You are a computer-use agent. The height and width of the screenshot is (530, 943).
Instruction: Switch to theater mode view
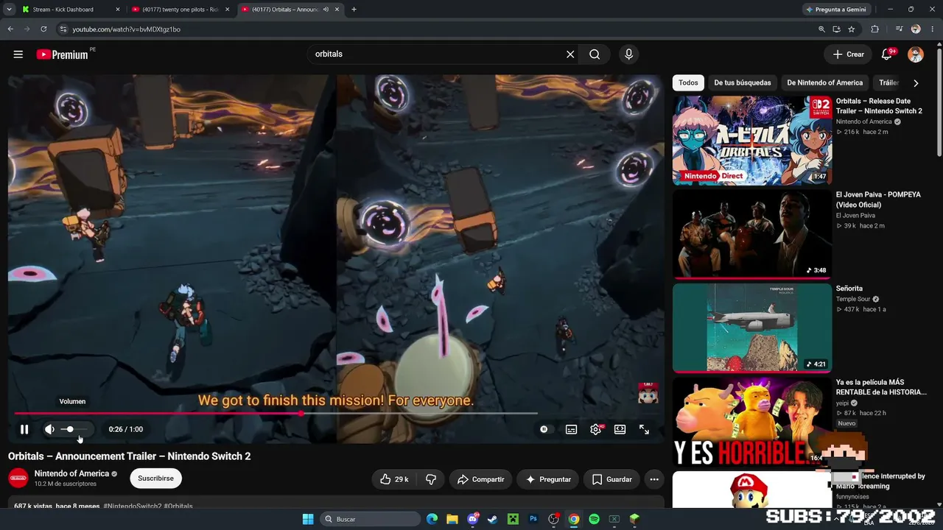coord(620,429)
